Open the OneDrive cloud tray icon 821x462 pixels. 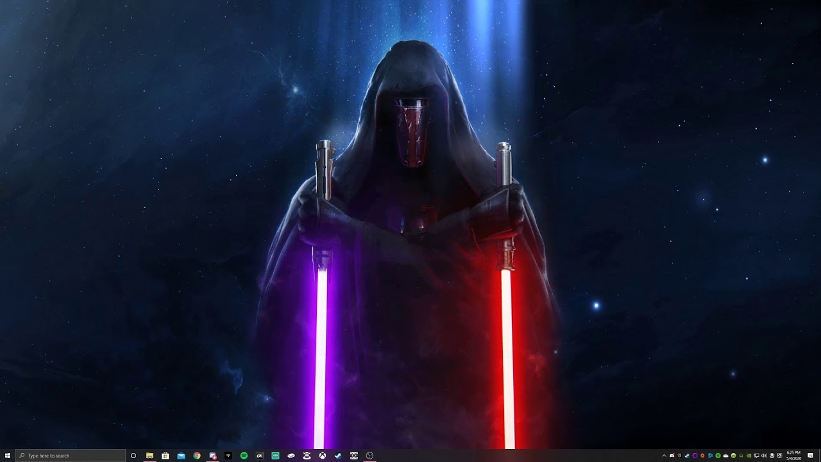pos(725,456)
